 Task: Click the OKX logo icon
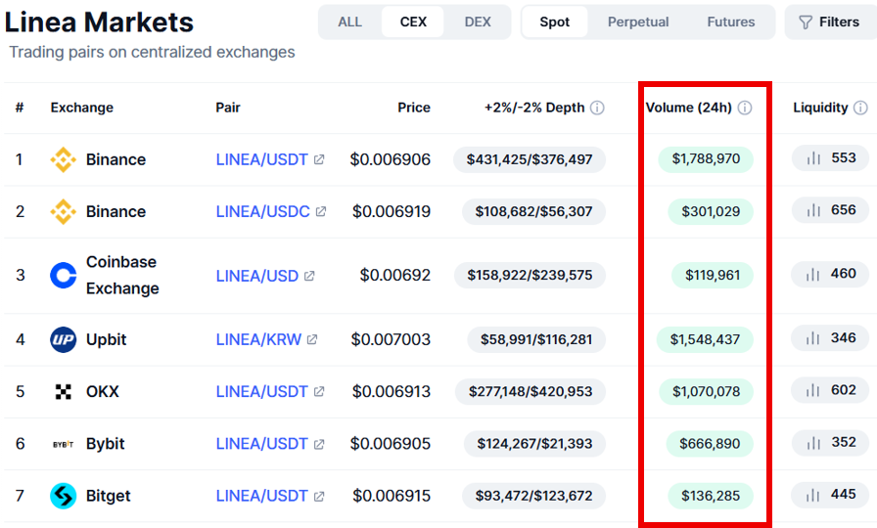(x=64, y=392)
